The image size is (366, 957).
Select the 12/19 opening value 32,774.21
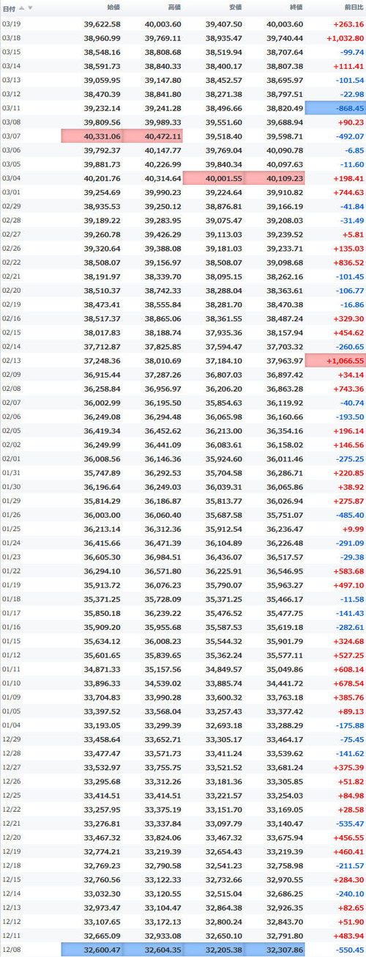(x=102, y=852)
